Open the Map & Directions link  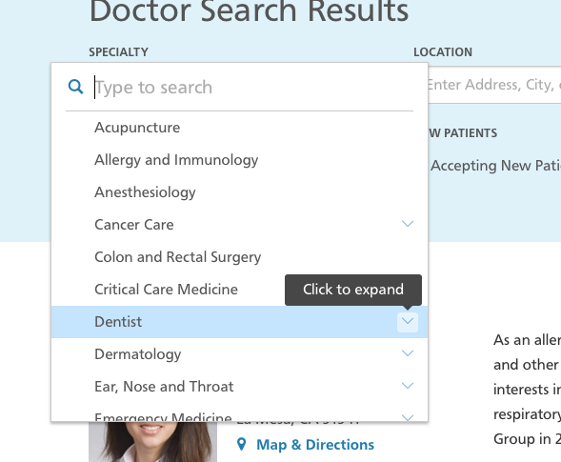click(315, 445)
